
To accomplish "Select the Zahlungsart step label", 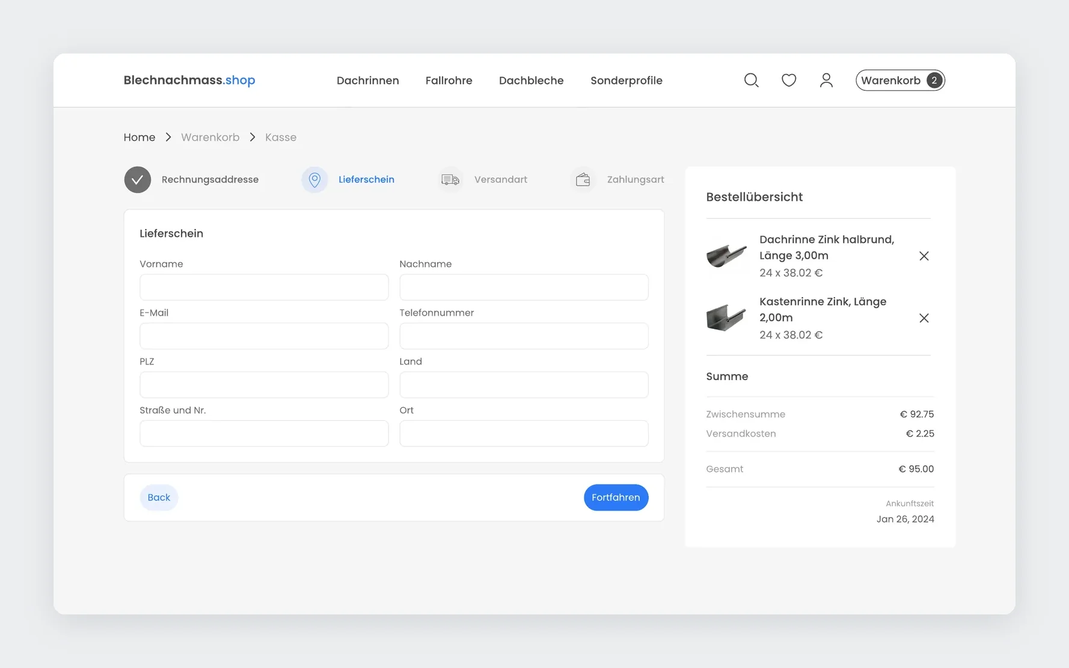I will [635, 180].
